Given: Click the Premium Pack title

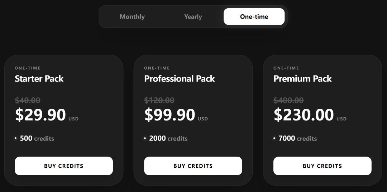Looking at the screenshot, I should point(303,79).
